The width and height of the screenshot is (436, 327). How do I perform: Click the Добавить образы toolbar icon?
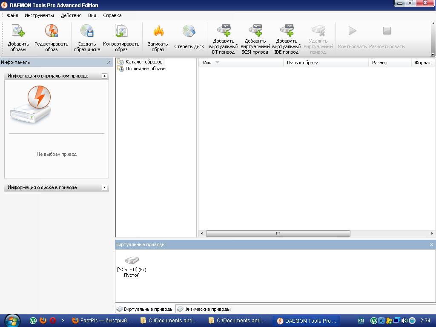18,31
